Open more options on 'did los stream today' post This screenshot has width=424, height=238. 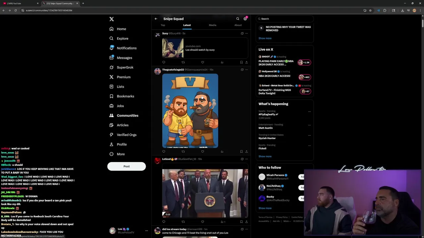[x=246, y=229]
